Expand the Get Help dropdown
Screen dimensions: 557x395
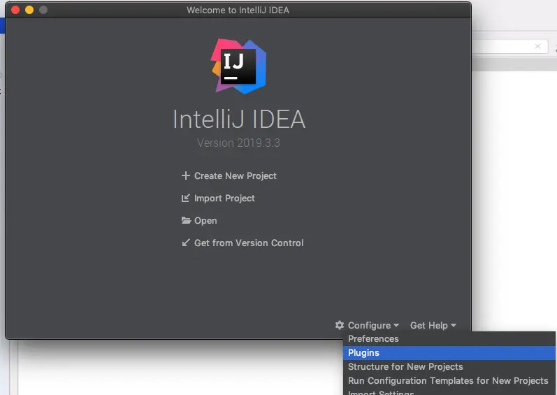pos(433,325)
